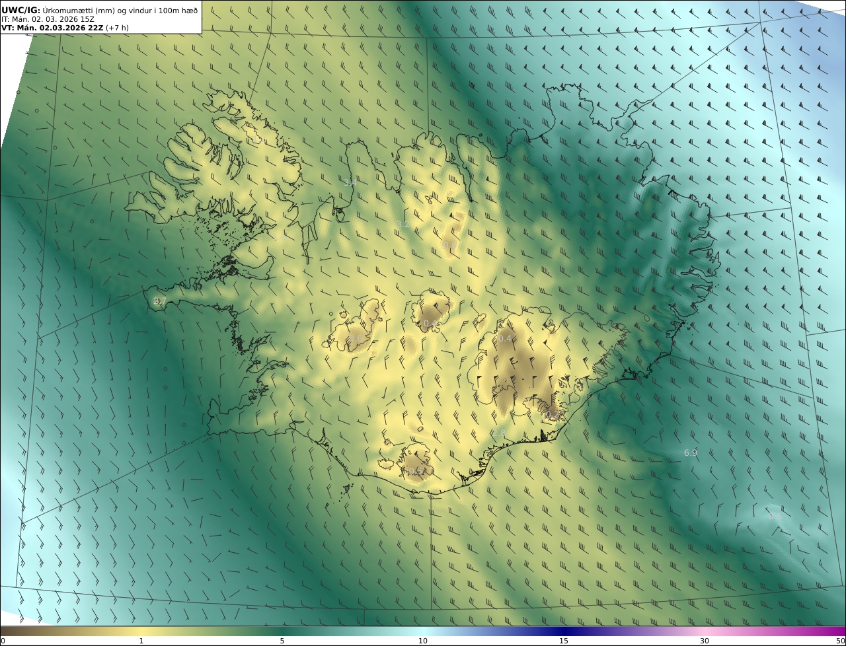Click the 0.5 value label on the southern glacier

pyautogui.click(x=414, y=471)
